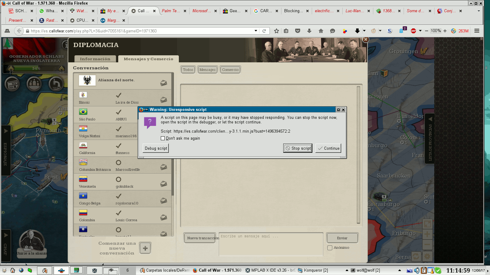Check the "Don't ask me again" box
Screen dimensions: 490x275
(x=163, y=138)
